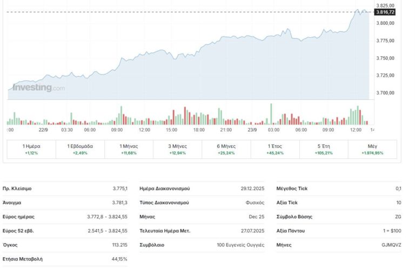Click the Μήνες value GJMQVZ

(391, 245)
